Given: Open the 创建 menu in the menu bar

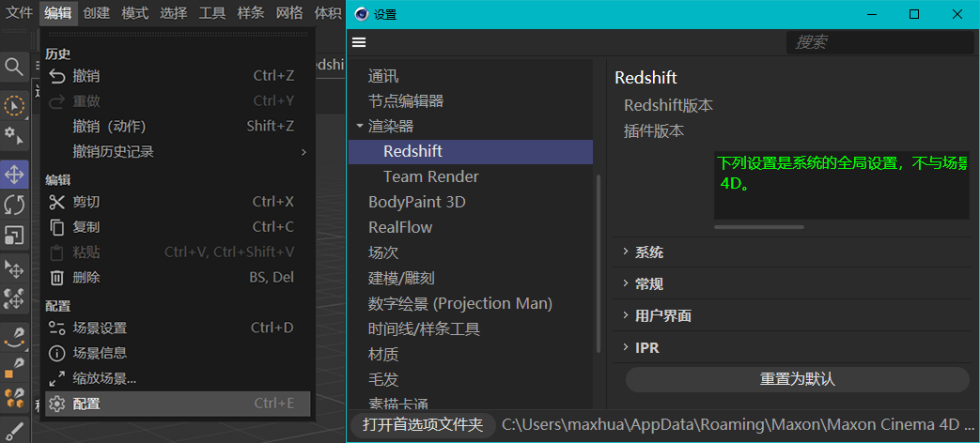Looking at the screenshot, I should click(x=96, y=13).
